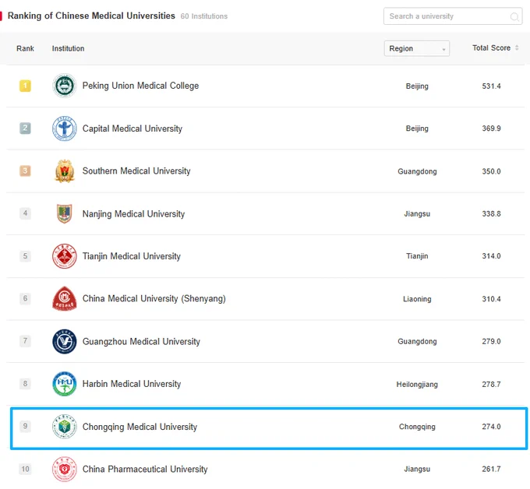Screen dimensions: 530x489
Task: Click the Tianjin region cell
Action: coord(417,256)
